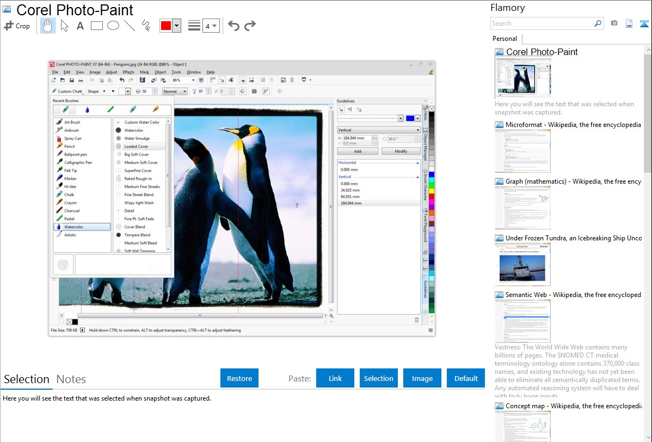
Task: Open the color dropdown arrow
Action: (176, 26)
